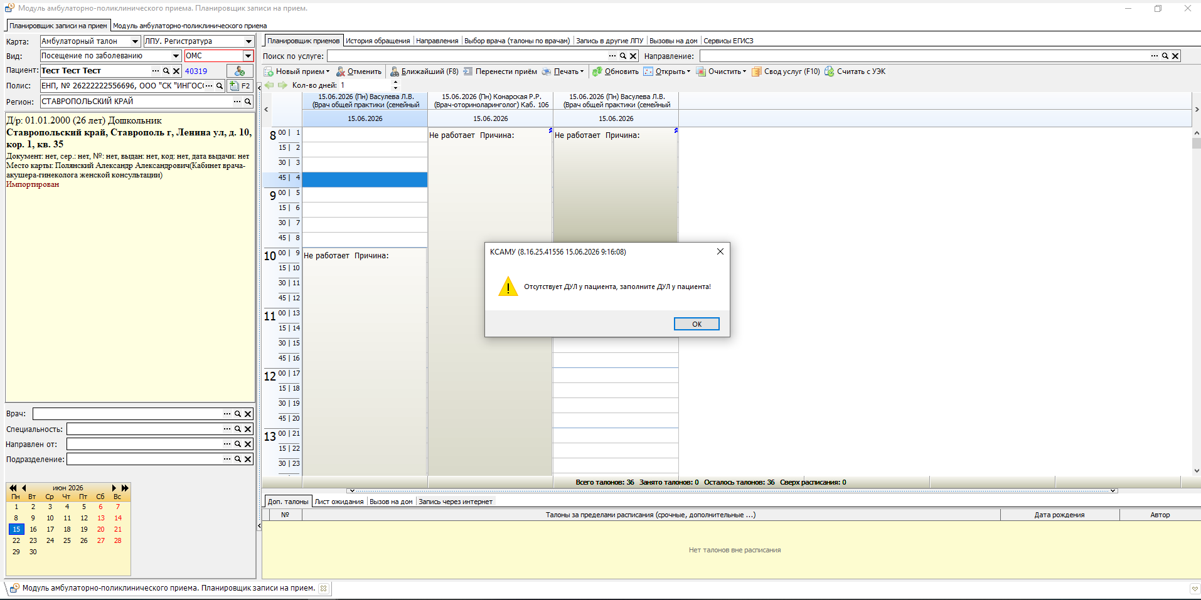Viewport: 1201px width, 600px height.
Task: Click the patient search magnifier icon
Action: [x=166, y=71]
